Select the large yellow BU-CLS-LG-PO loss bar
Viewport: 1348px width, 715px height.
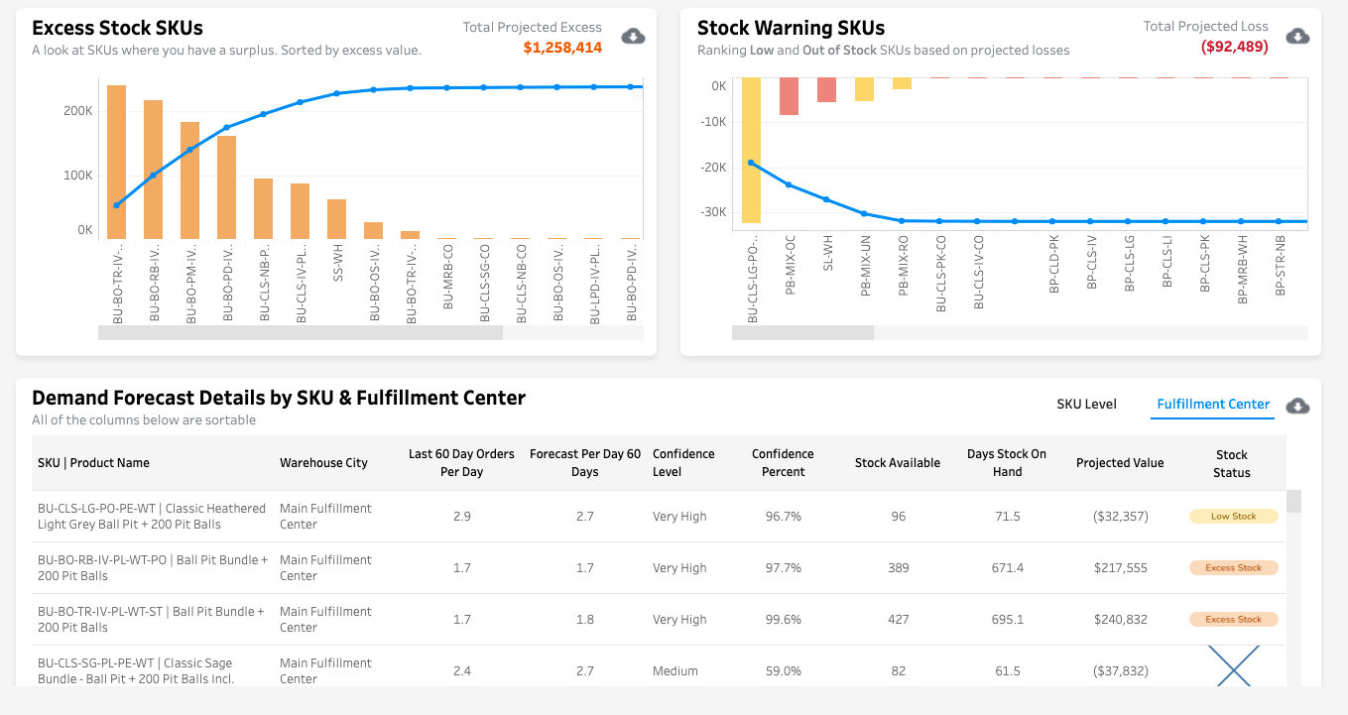tap(751, 149)
